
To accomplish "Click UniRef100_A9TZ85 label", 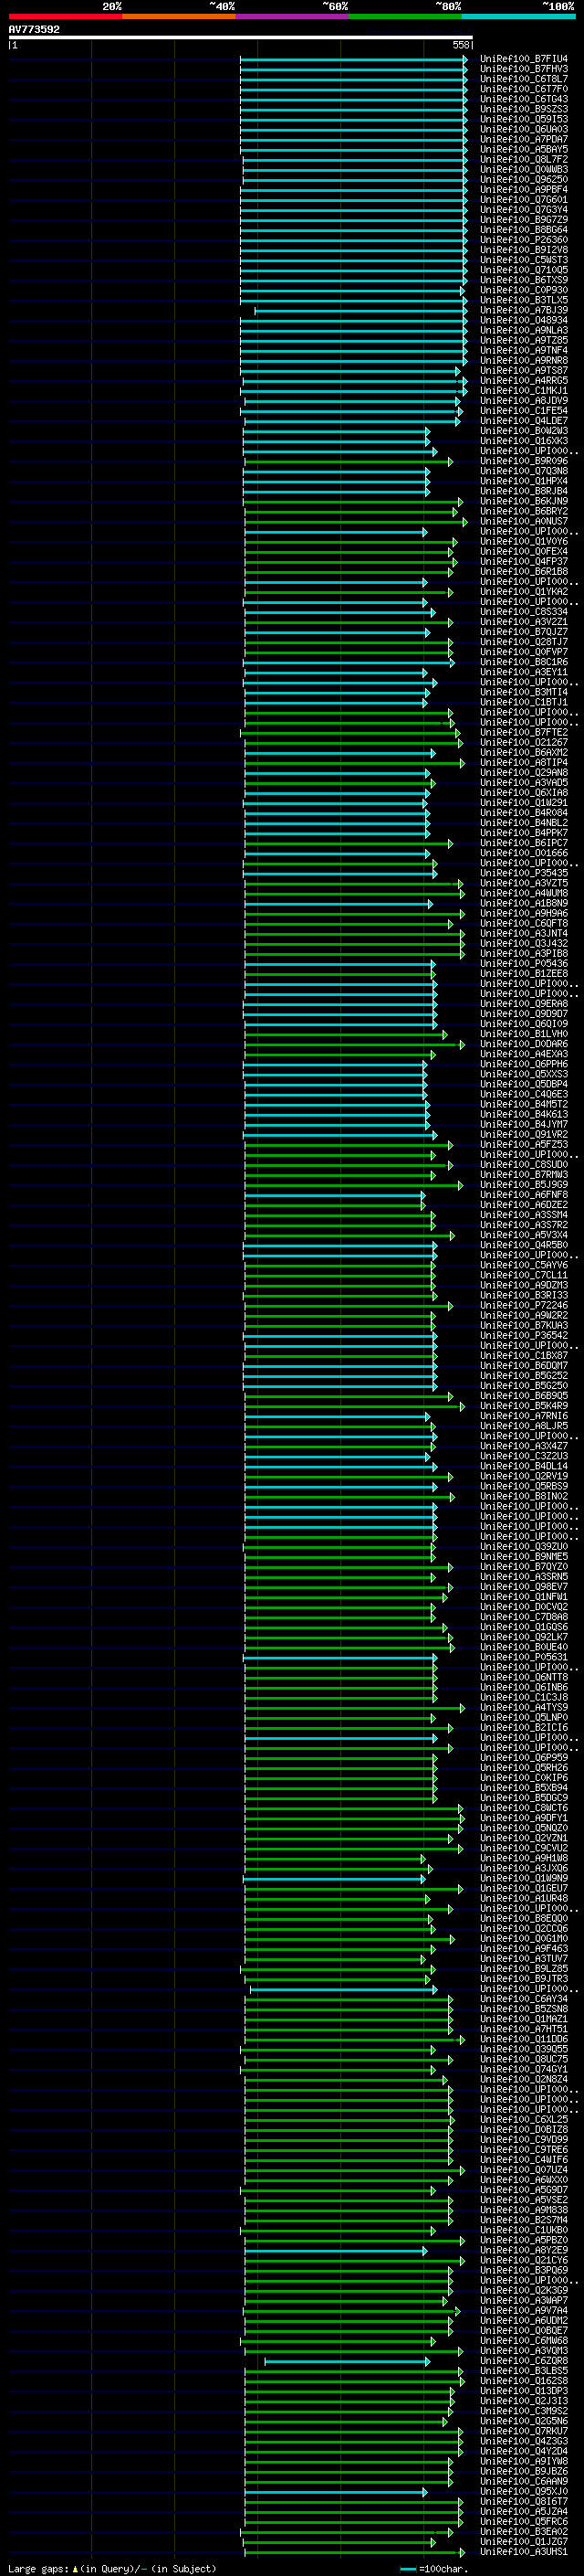I will tap(524, 341).
